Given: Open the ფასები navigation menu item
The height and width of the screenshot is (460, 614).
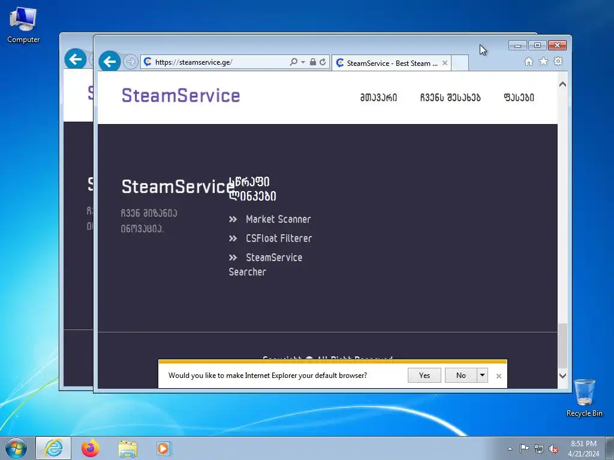Looking at the screenshot, I should tap(519, 98).
